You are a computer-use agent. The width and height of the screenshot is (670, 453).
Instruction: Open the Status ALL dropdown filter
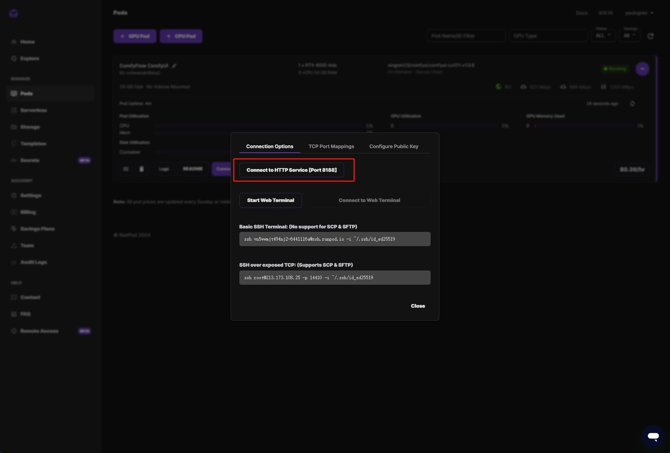click(603, 36)
